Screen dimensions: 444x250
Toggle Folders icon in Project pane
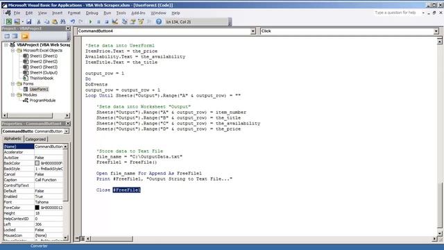[x=25, y=36]
